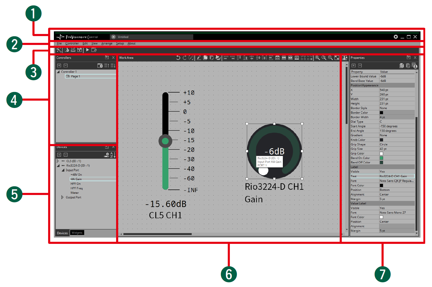Click the user star icon beside Work Area

(345, 58)
